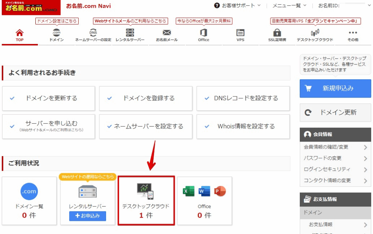Click the Excel icon in Office card

coord(189,191)
